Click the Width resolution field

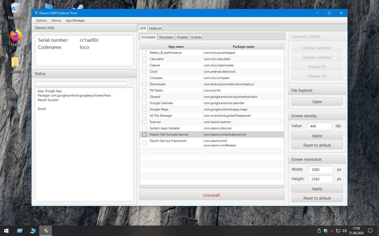pos(321,170)
